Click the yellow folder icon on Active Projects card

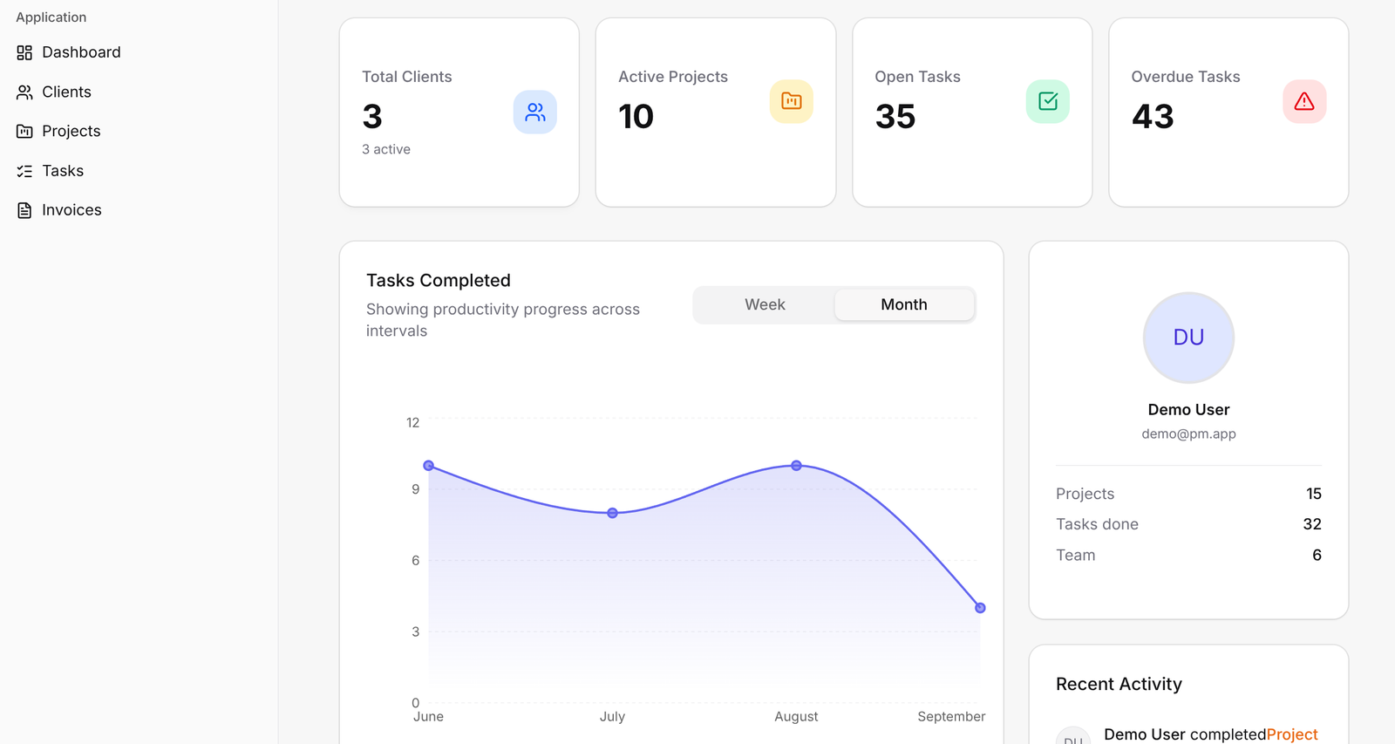(792, 101)
